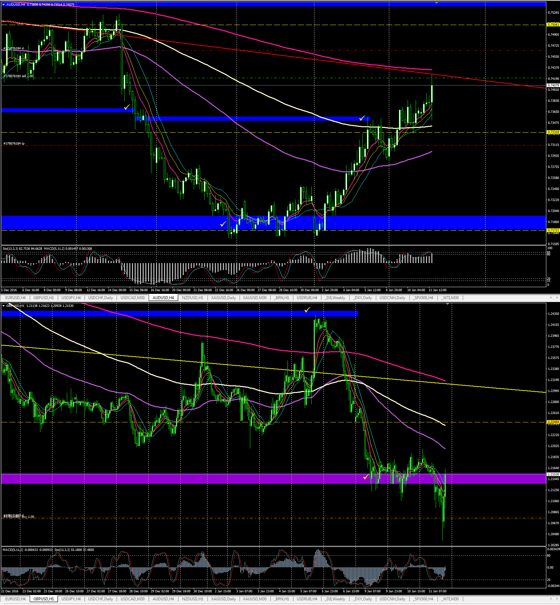Viewport: 560px width, 605px height.
Task: Click the Sto(13,3,3) indicator label on AUDUSD
Action: tap(22, 249)
